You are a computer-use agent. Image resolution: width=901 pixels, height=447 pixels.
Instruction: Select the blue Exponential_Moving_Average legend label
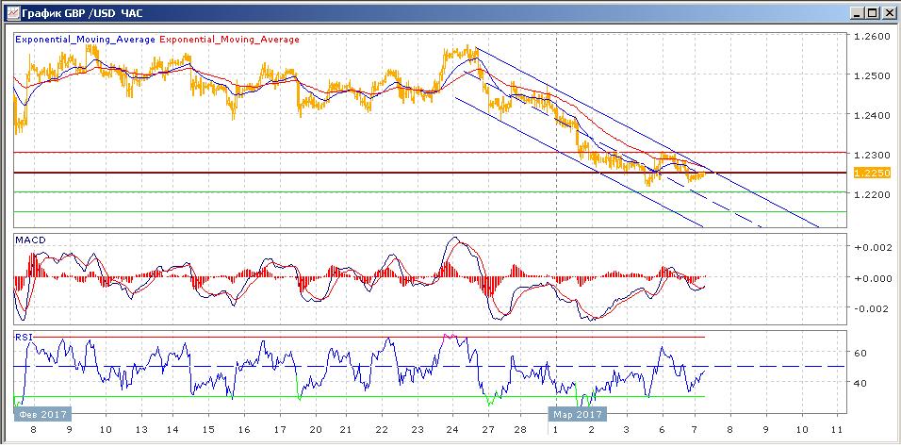[x=85, y=40]
